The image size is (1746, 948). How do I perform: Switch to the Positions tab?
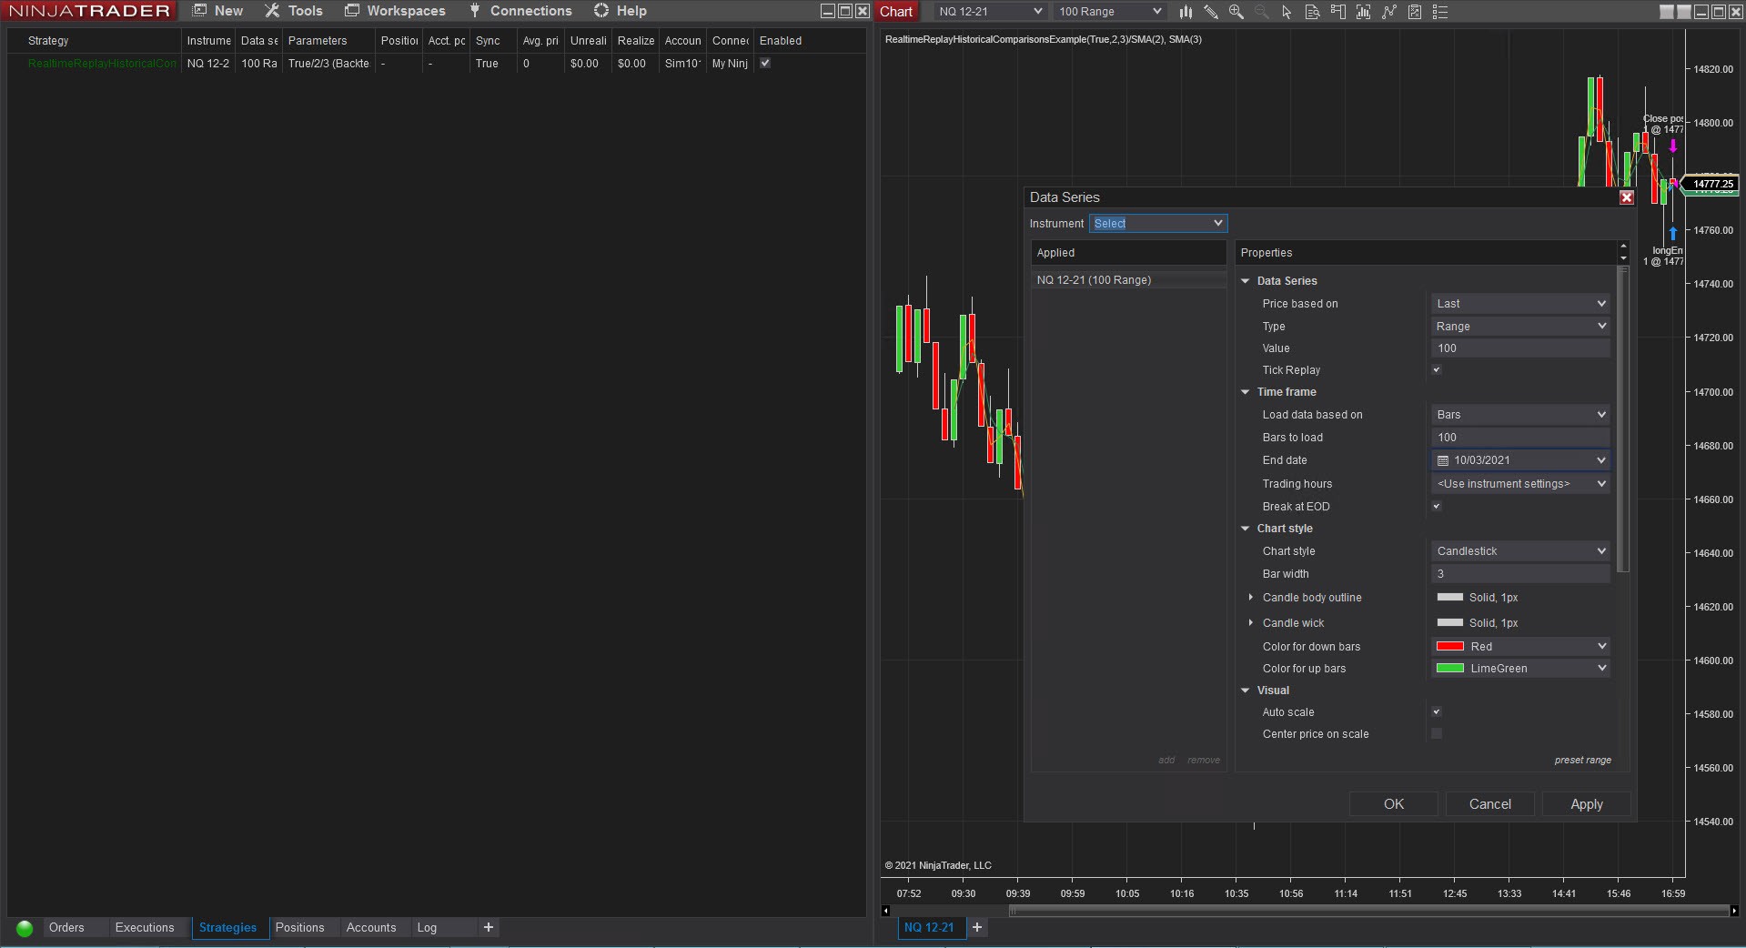[x=300, y=928]
